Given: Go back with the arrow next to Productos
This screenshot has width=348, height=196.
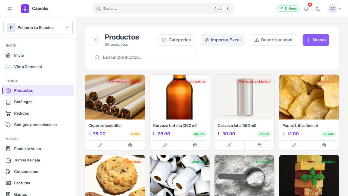Looking at the screenshot, I should pos(97,40).
